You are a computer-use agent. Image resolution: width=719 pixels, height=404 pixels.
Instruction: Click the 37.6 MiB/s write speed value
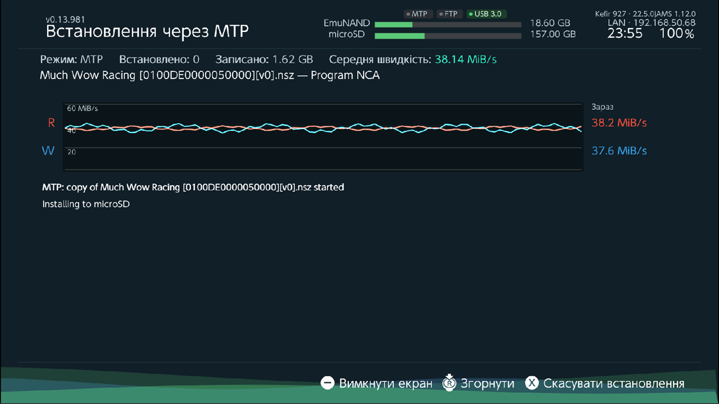[619, 151]
